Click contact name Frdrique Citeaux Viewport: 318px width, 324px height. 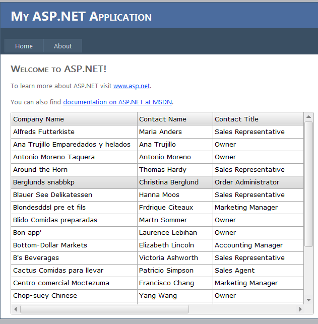pyautogui.click(x=175, y=208)
